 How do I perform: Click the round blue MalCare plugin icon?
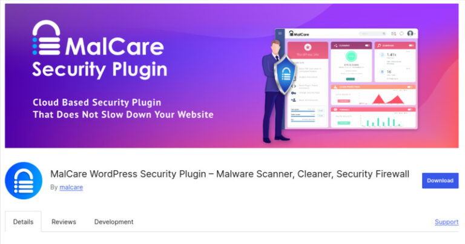[24, 180]
